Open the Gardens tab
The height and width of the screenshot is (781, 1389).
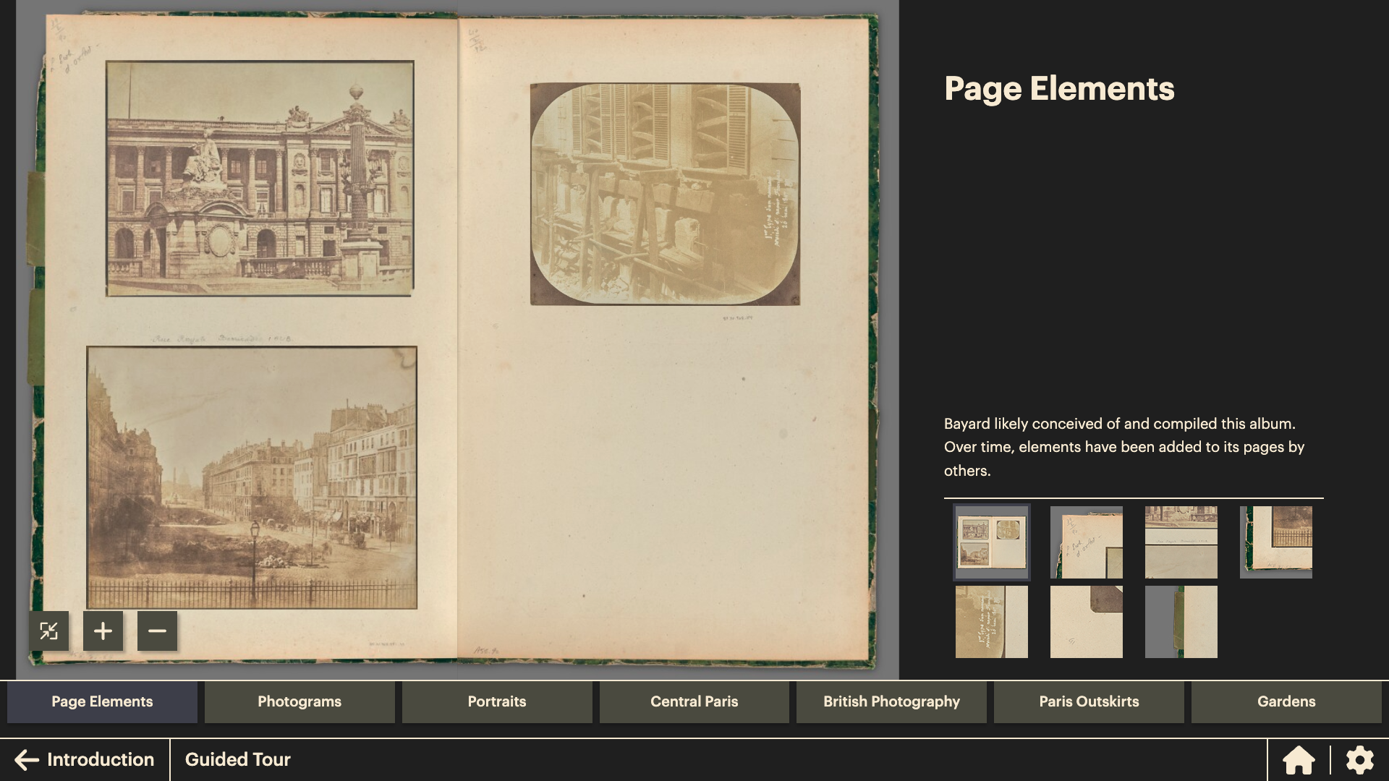(x=1286, y=701)
